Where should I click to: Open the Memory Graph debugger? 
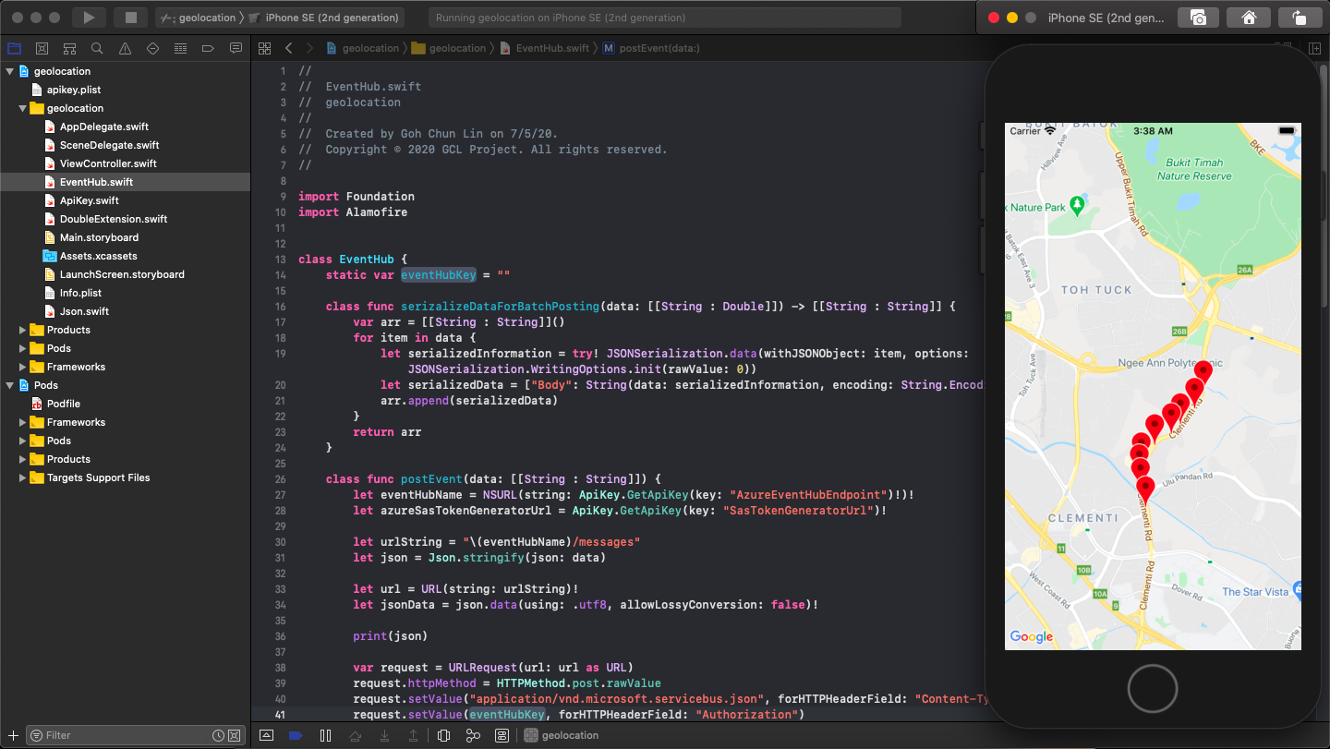click(473, 735)
